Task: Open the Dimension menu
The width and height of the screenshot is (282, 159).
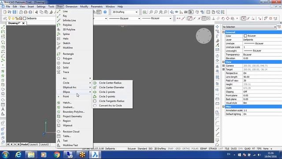Action: (x=71, y=7)
